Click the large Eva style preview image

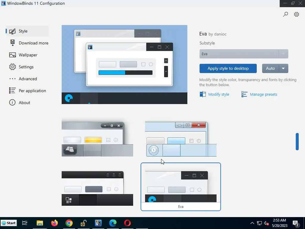(125, 64)
